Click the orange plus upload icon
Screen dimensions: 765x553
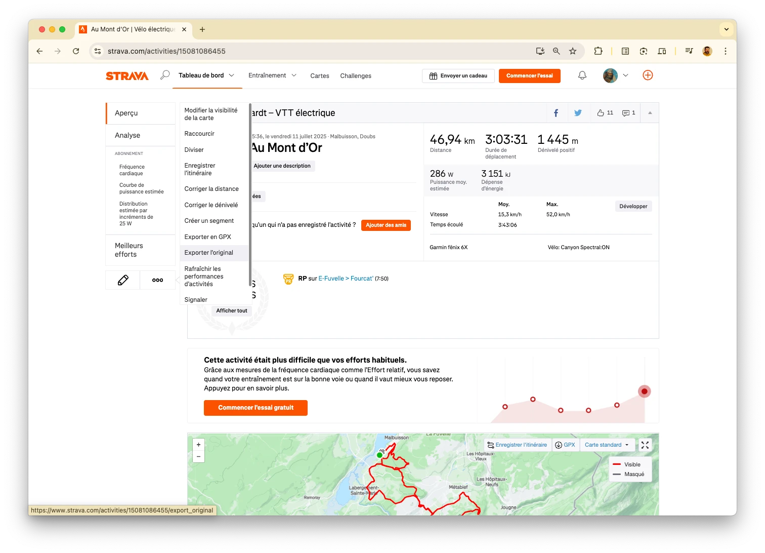(648, 75)
